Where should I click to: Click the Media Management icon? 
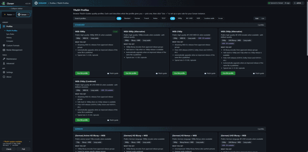(4, 50)
